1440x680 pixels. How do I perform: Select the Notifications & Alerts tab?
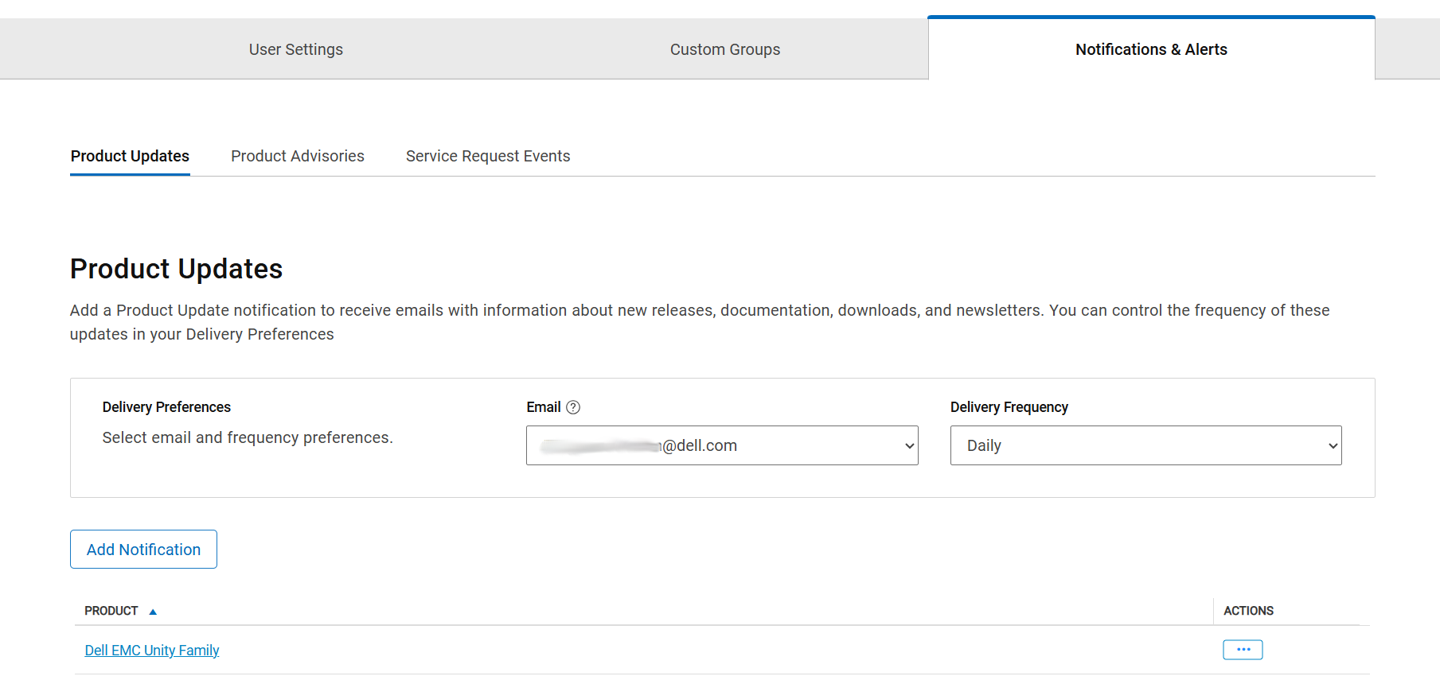point(1150,49)
